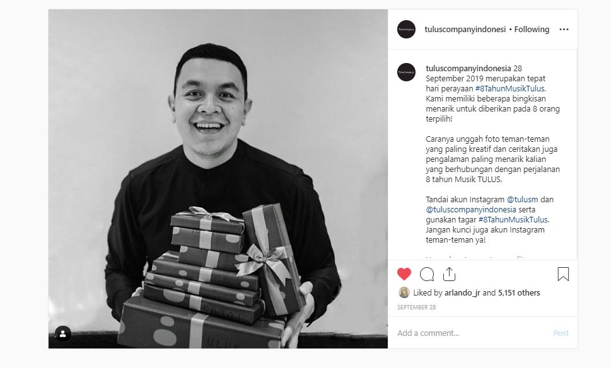The image size is (611, 368).
Task: Open the @tuluscompanyindonesia mention in caption
Action: [471, 209]
